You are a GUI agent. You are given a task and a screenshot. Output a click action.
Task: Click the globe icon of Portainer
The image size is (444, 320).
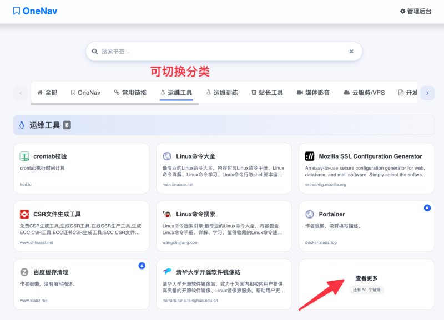coord(310,214)
